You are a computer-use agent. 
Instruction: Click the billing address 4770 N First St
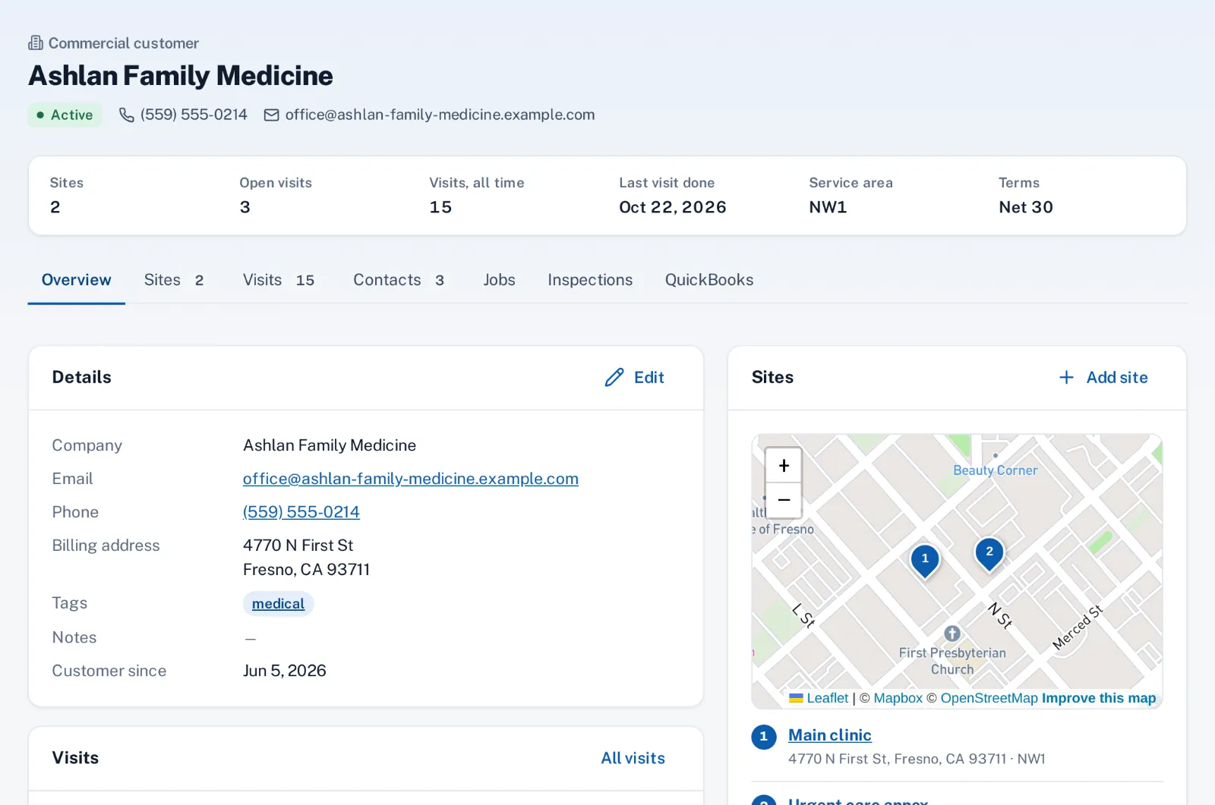[x=298, y=546]
